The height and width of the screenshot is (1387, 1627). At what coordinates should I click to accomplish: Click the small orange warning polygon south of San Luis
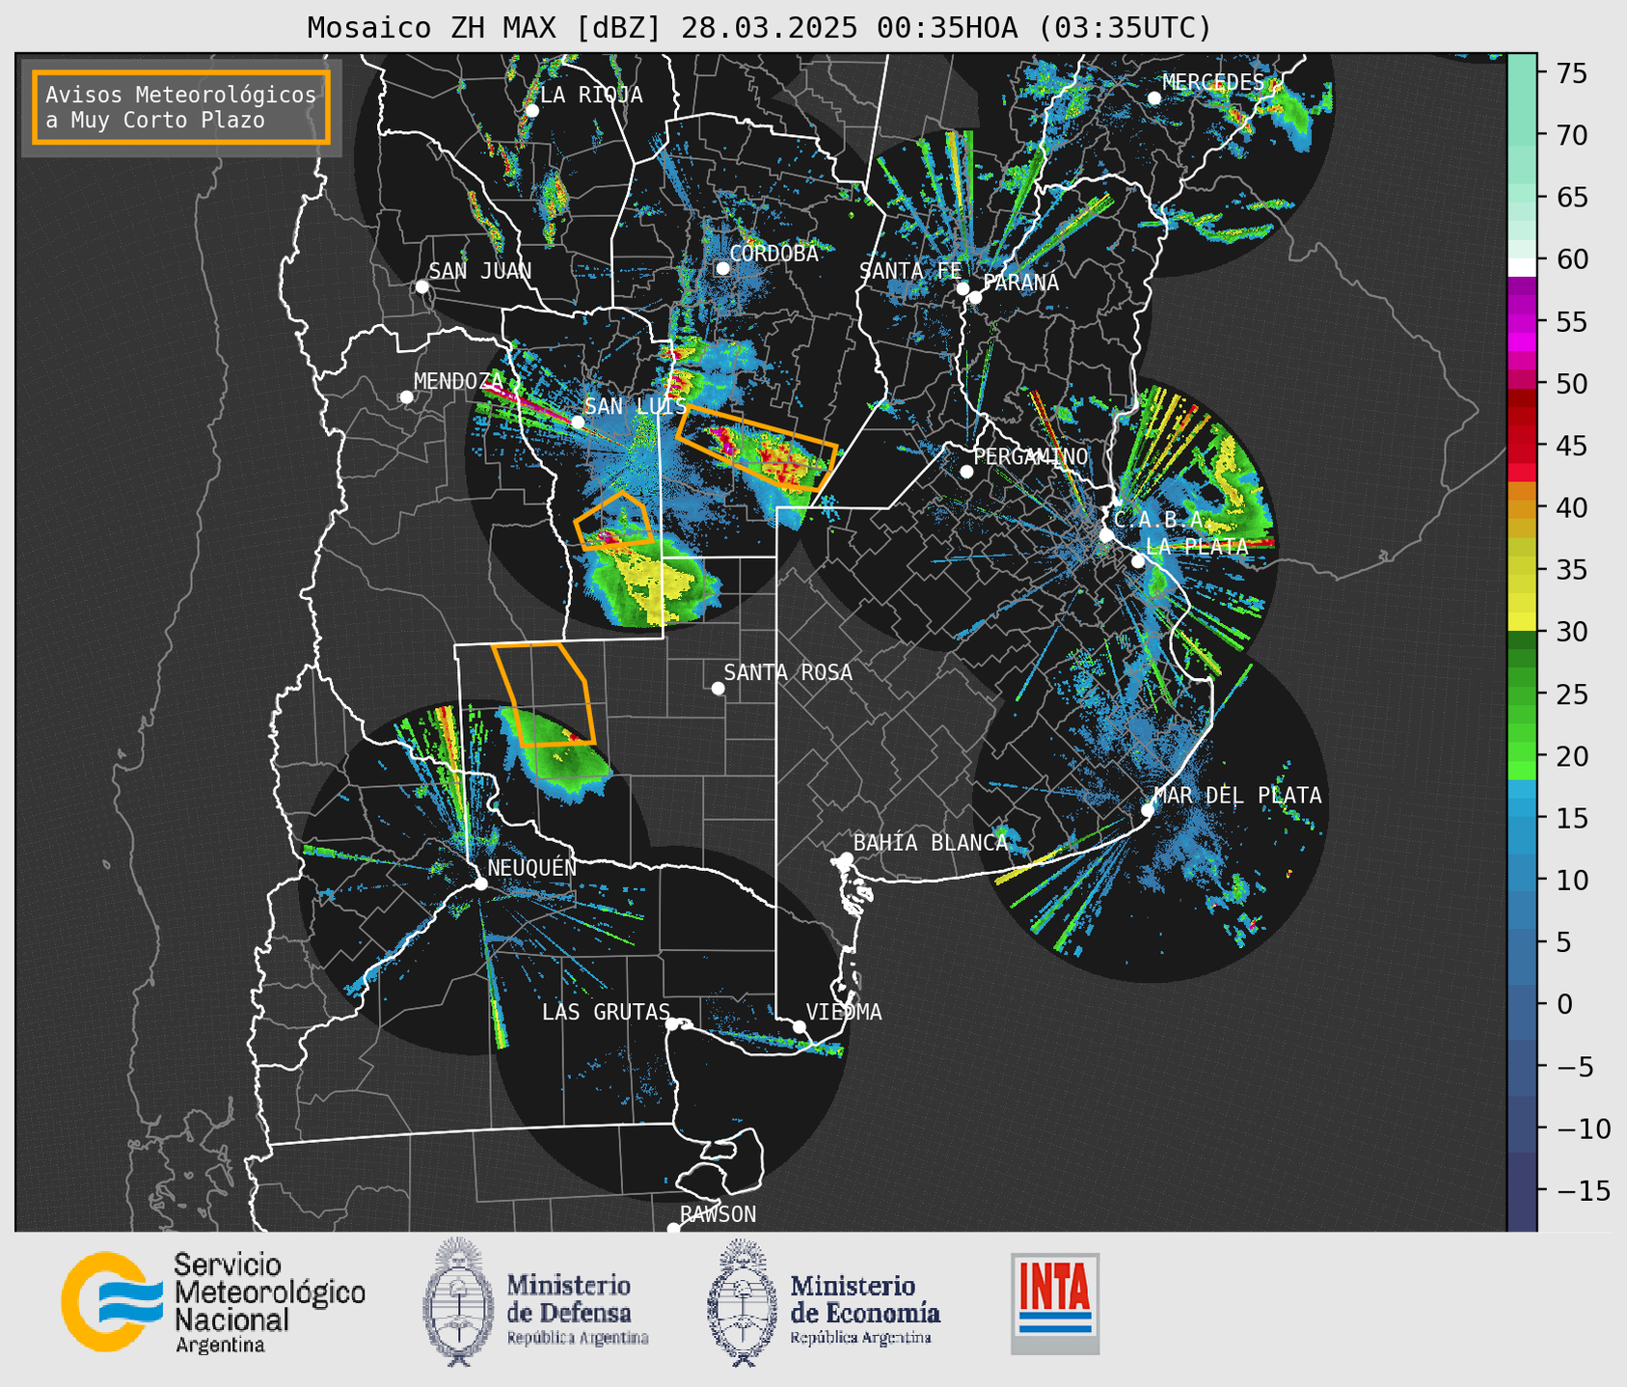(614, 522)
